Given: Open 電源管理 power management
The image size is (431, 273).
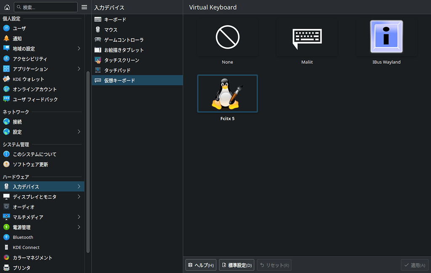Looking at the screenshot, I should pos(42,227).
